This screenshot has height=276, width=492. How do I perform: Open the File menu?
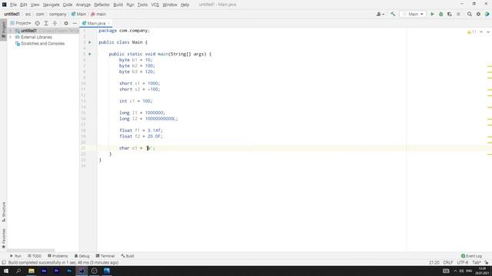[13, 5]
